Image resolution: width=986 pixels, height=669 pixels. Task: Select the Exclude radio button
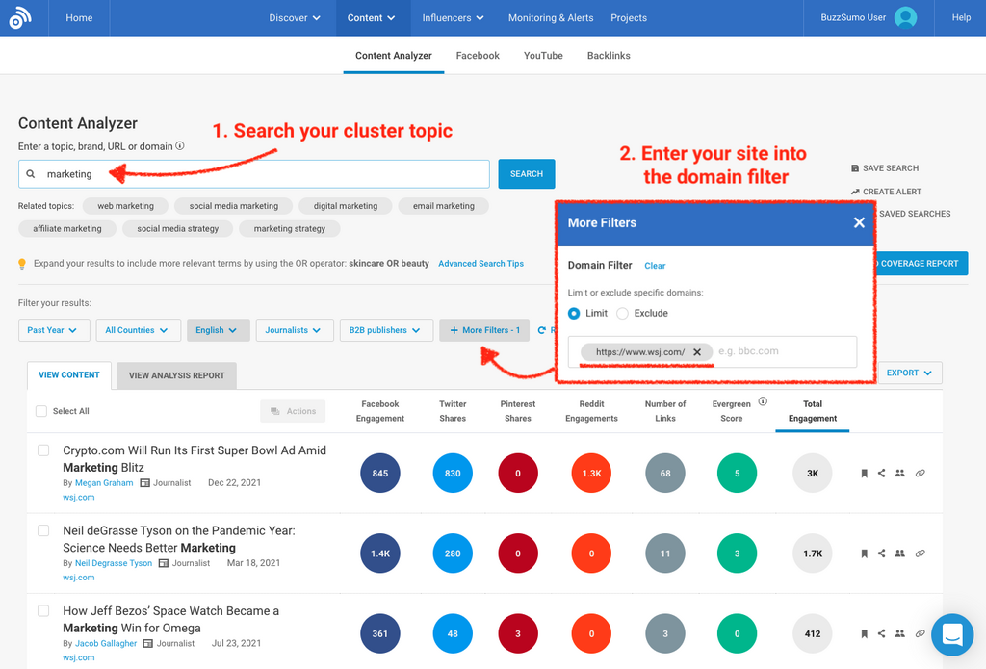tap(622, 314)
